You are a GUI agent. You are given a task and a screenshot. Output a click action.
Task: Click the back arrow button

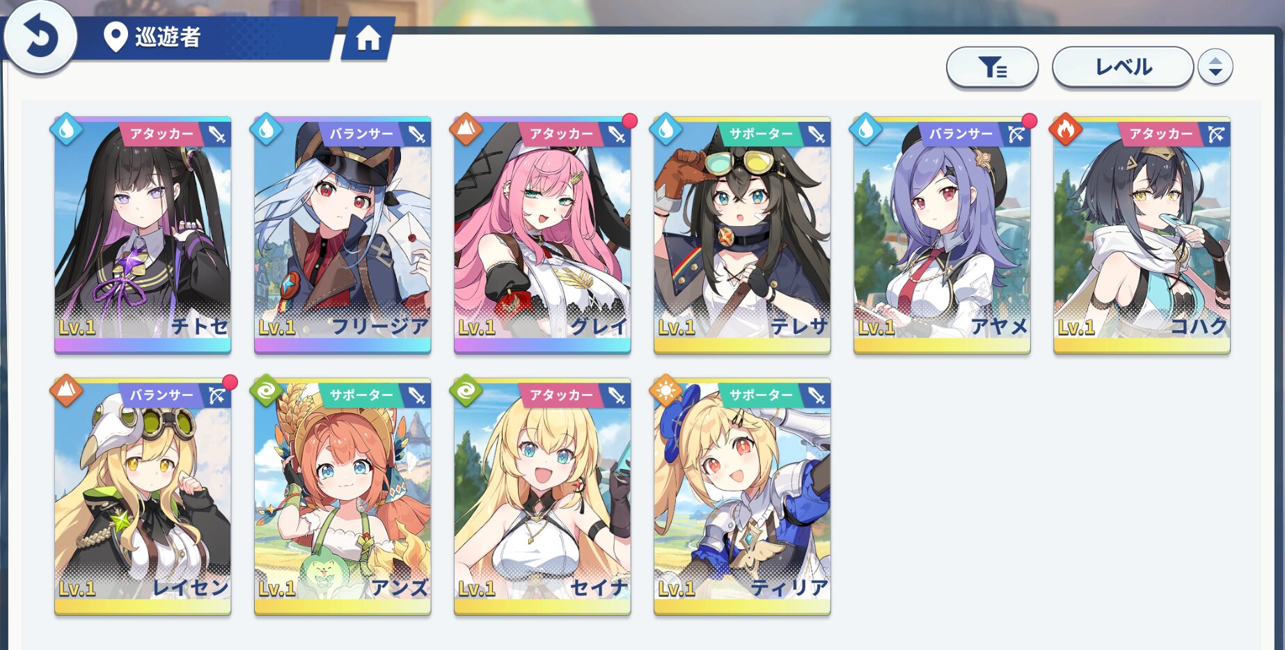tap(40, 36)
